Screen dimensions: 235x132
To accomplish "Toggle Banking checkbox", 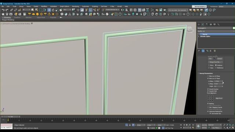I will 208,103.
